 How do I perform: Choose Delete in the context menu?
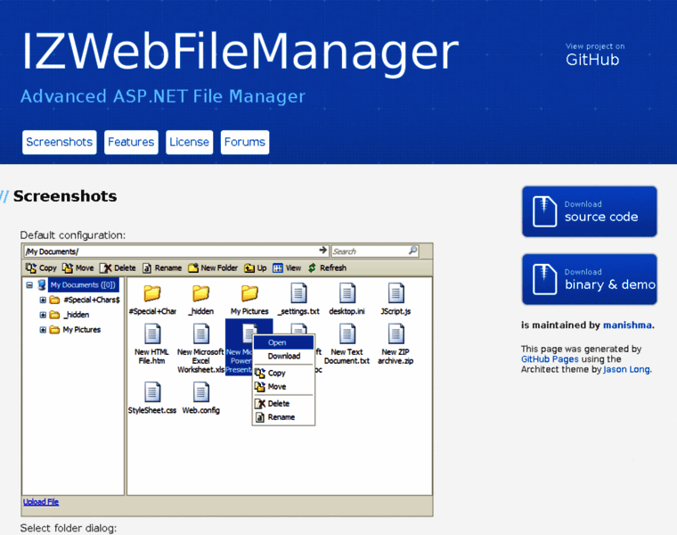coord(283,404)
